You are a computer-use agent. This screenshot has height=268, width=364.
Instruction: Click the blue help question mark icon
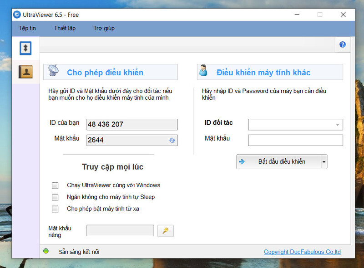click(343, 44)
